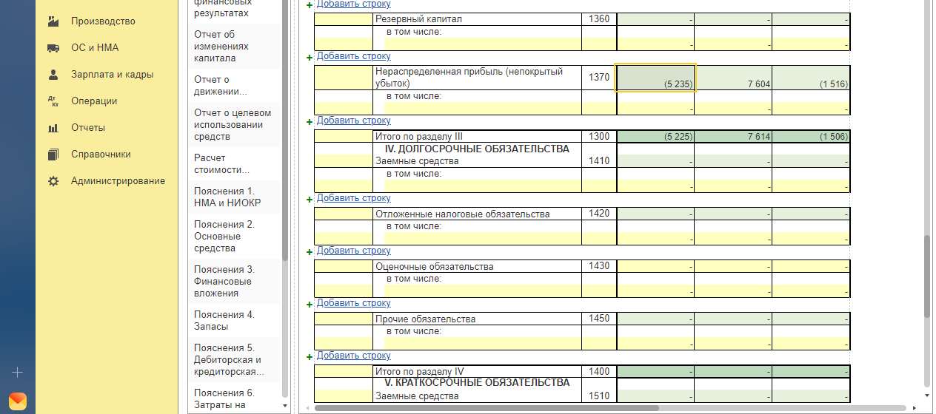The width and height of the screenshot is (936, 414).
Task: Select Пояснения 2. Основные средства
Action: 234,237
